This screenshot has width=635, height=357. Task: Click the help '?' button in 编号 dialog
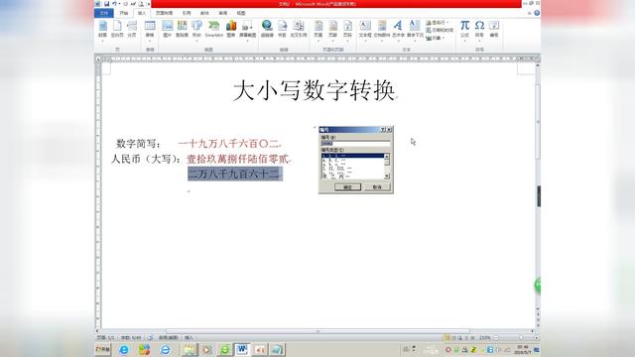click(382, 130)
